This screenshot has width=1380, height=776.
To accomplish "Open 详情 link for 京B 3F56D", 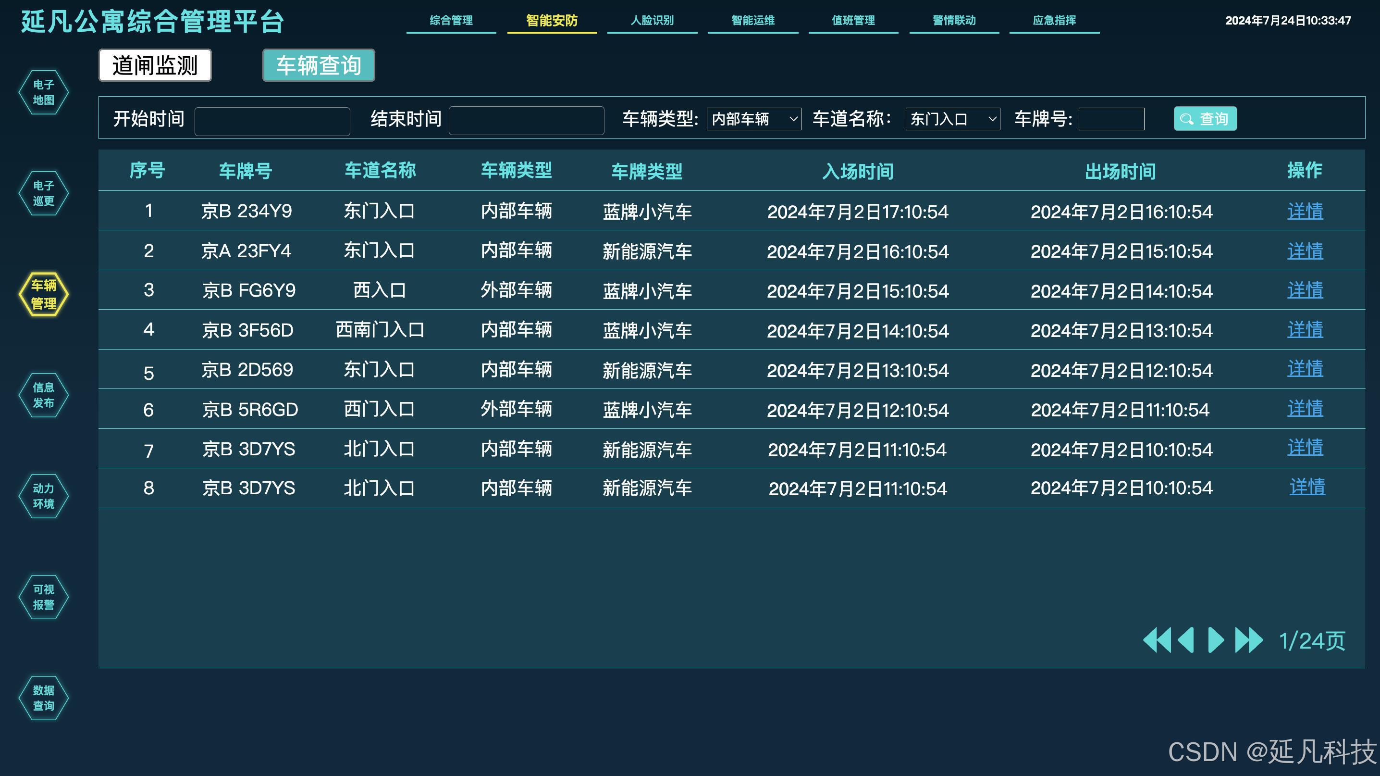I will (1305, 330).
